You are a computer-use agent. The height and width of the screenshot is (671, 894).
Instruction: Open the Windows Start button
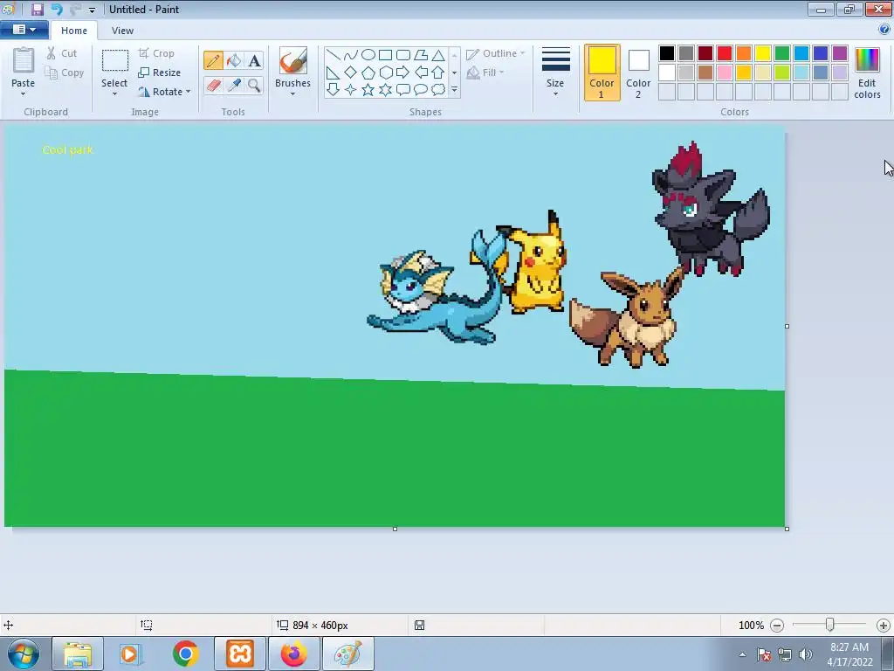(24, 654)
